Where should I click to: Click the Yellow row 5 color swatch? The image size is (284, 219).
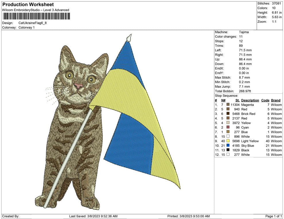(228, 123)
